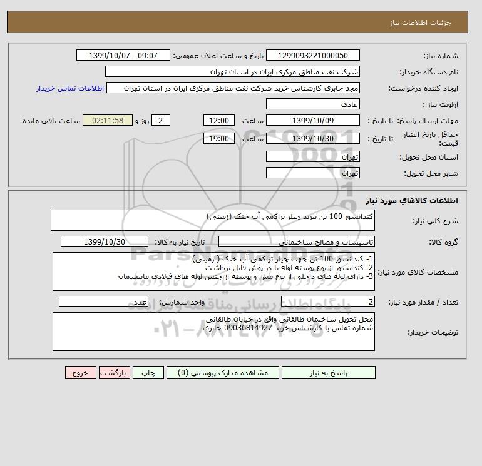This screenshot has width=482, height=466.
Task: Click the خروج exit button
Action: point(81,372)
